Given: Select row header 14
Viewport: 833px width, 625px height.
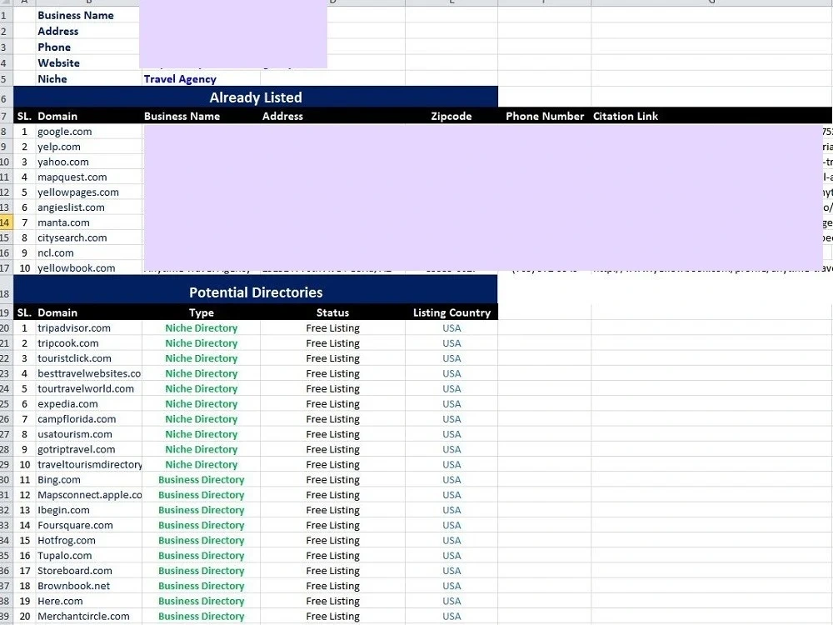Looking at the screenshot, I should pyautogui.click(x=5, y=222).
